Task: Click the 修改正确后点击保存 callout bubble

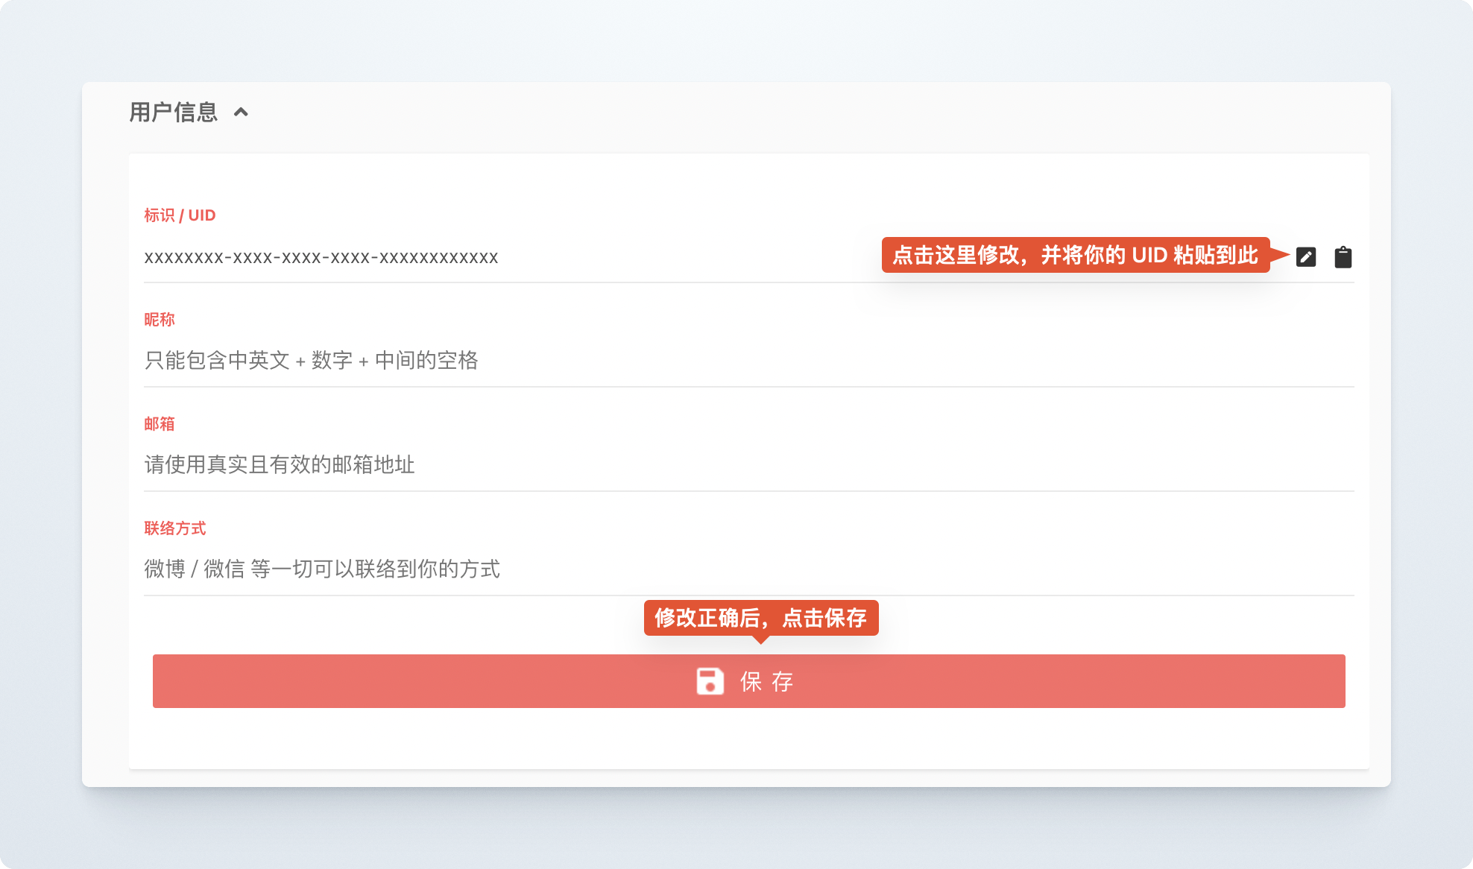Action: pos(761,617)
